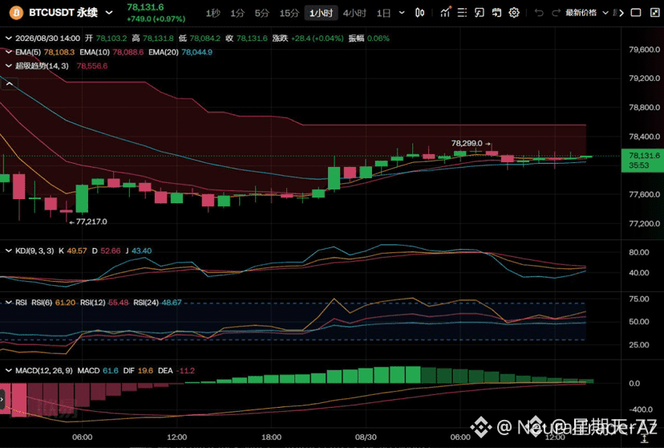Click the header last price 78,131.6
The height and width of the screenshot is (448, 664).
[x=145, y=7]
